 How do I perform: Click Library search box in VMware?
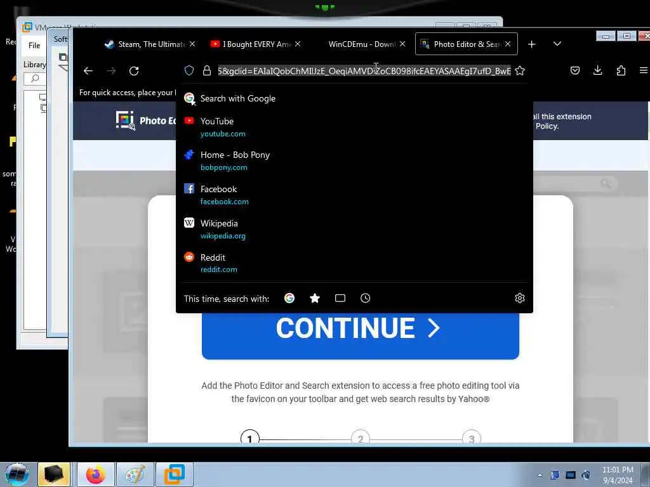pos(35,79)
